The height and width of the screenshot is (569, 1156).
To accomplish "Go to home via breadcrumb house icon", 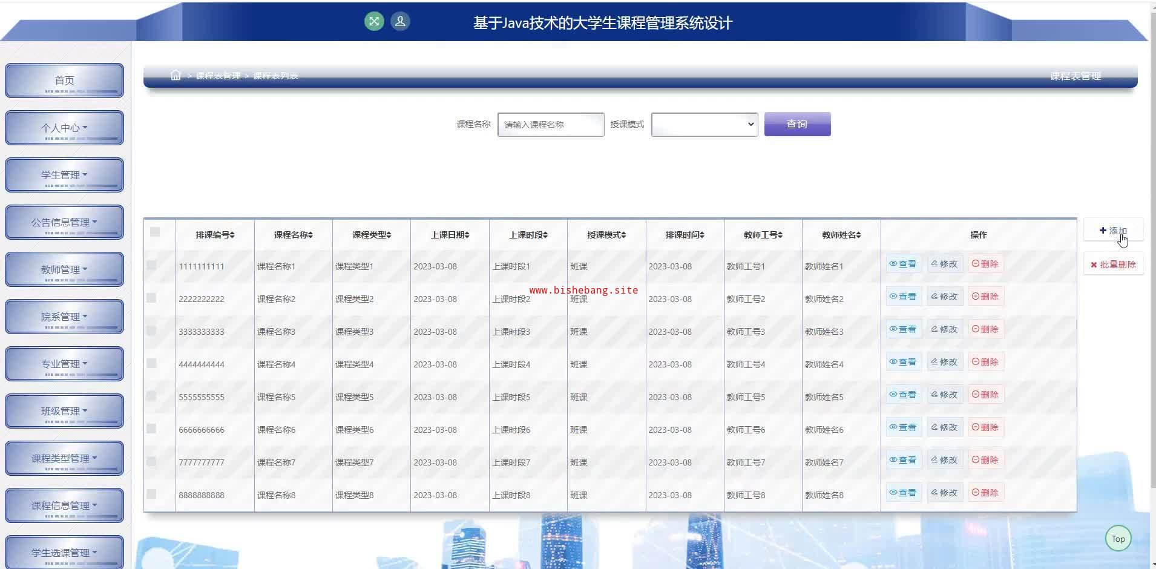I will (176, 75).
